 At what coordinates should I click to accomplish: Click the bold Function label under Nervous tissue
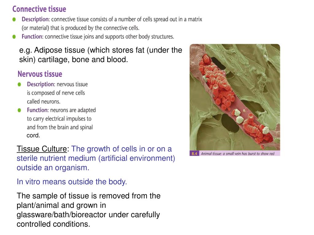(38, 110)
